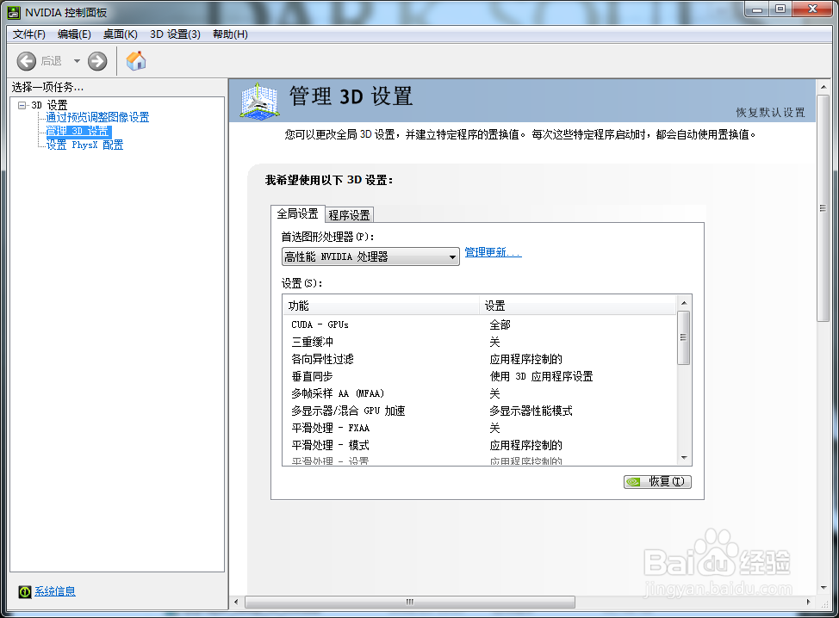Screen dimensions: 839x618
Task: Open the 桌面(K) menu
Action: [x=121, y=34]
